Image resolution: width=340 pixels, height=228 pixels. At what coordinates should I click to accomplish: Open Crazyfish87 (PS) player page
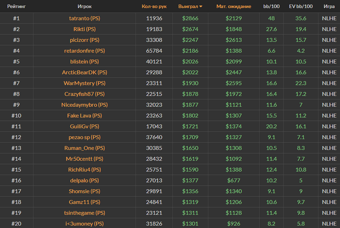point(85,94)
